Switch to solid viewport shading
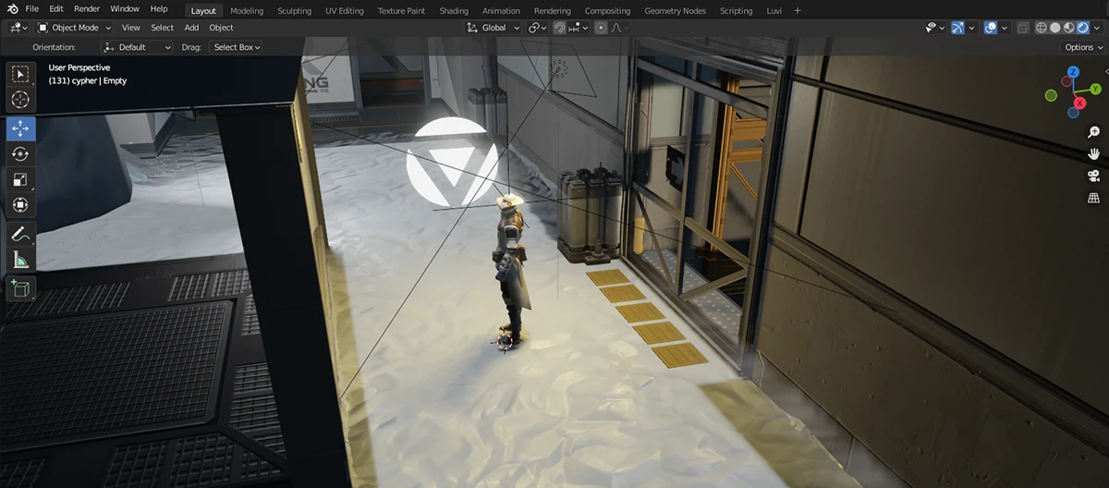 (x=1055, y=28)
